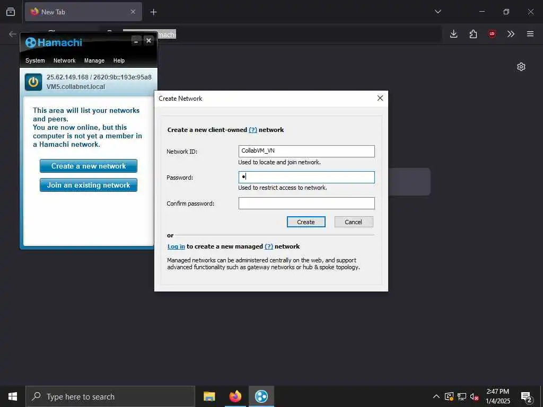Screen dimensions: 543x407
Task: Open new tab personalize settings gear
Action: [521, 67]
